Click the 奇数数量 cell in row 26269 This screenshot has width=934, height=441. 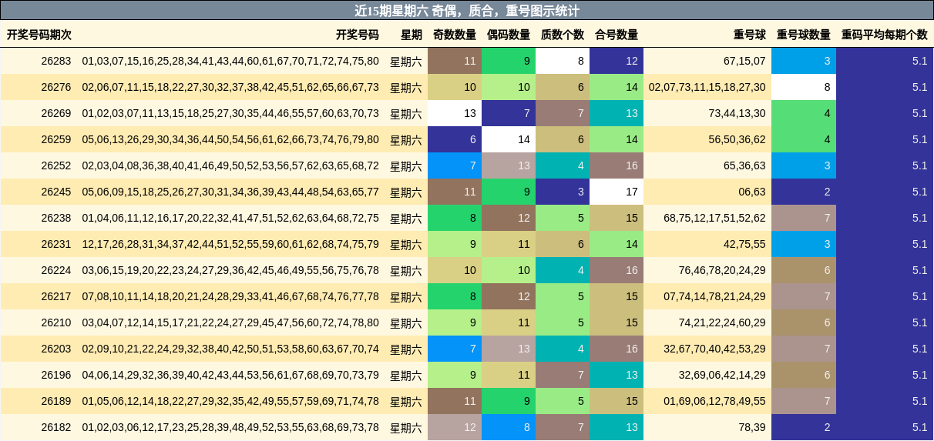click(x=455, y=113)
